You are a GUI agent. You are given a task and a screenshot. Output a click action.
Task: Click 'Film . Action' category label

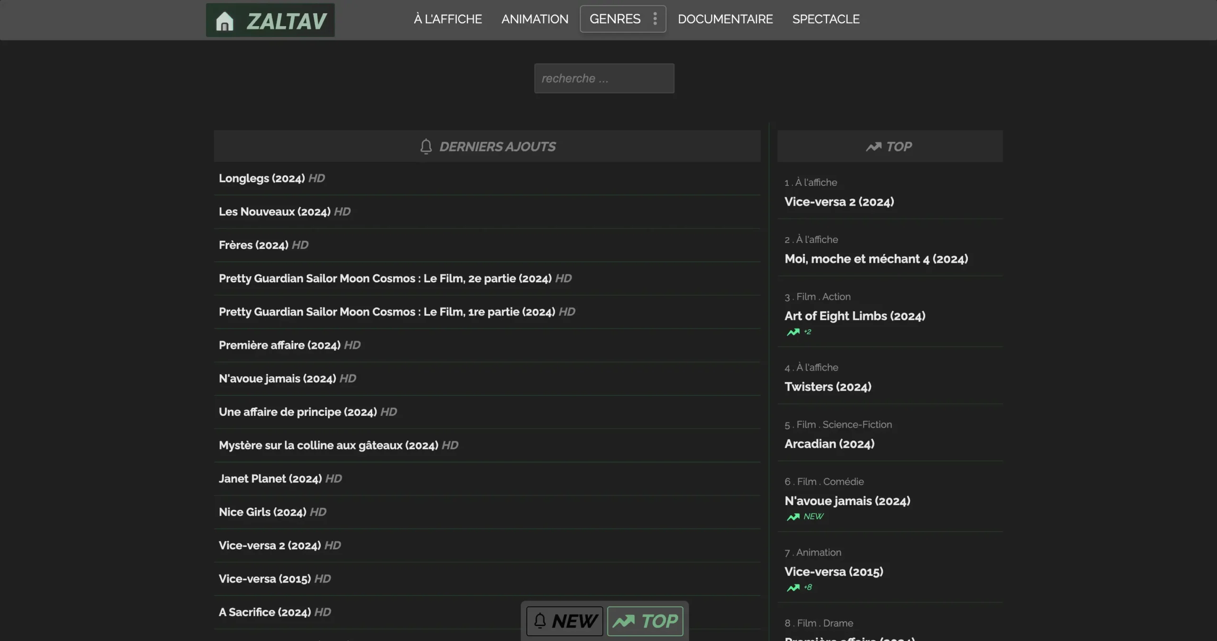(823, 297)
